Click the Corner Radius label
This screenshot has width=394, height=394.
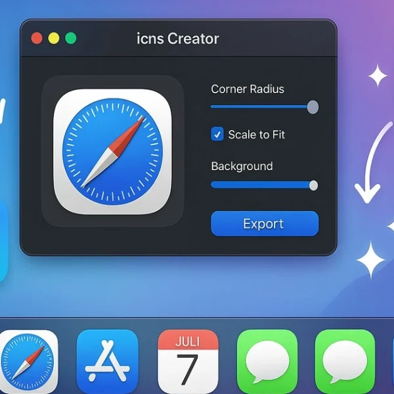248,89
